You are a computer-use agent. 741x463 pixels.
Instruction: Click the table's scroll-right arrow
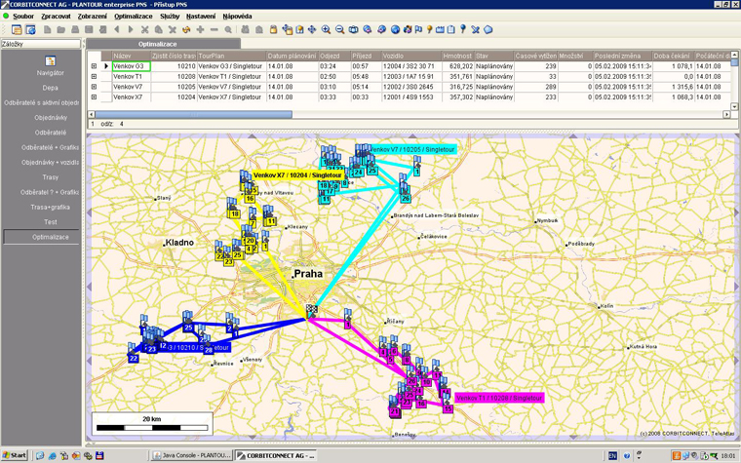pyautogui.click(x=726, y=114)
